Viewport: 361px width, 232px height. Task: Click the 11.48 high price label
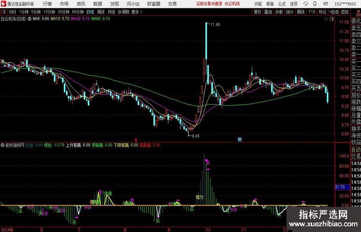pos(215,25)
